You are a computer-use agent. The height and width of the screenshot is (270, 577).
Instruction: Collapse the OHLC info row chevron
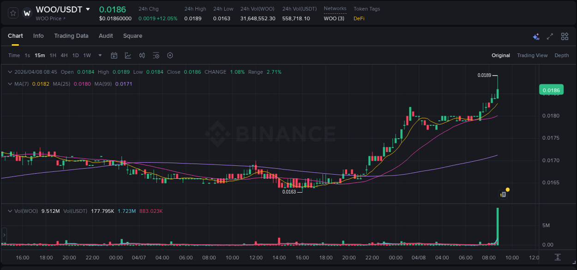click(x=10, y=72)
